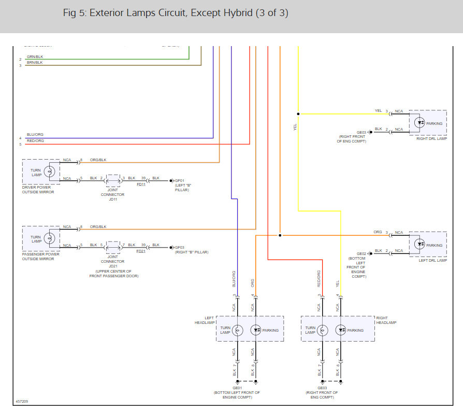Click the RIGHT HEADLAMP label
Viewport: 463px width, 411px height.
coord(386,320)
